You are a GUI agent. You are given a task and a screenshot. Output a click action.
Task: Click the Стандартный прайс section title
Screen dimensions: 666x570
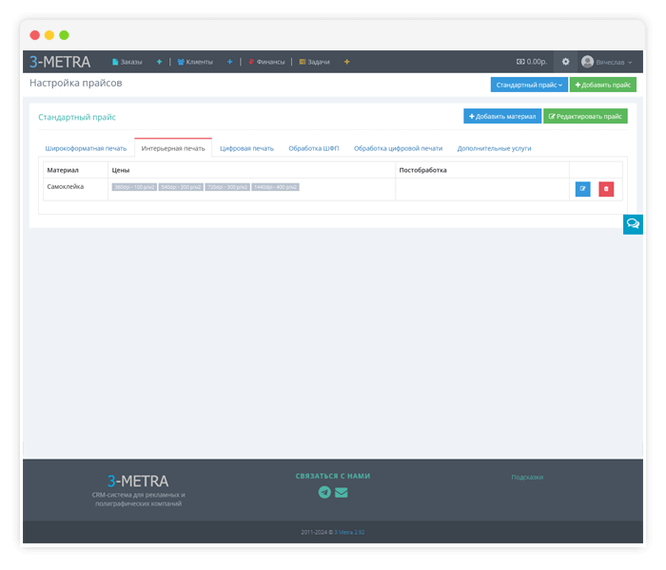pyautogui.click(x=77, y=117)
